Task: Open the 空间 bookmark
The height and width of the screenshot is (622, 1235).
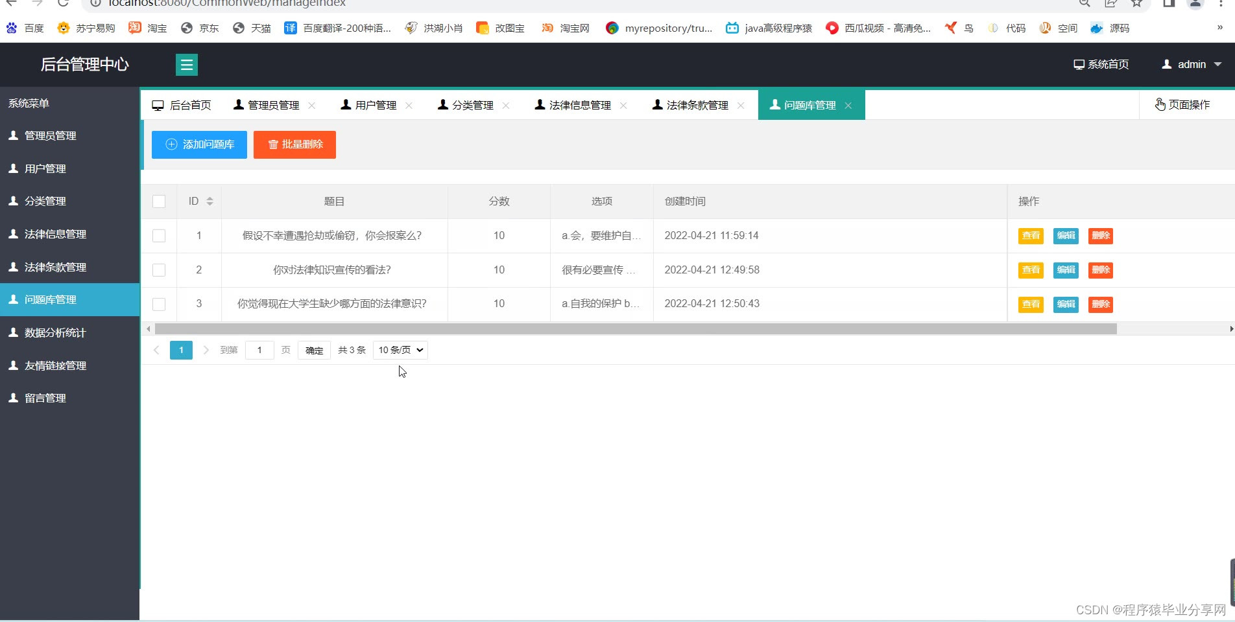Action: coord(1059,28)
